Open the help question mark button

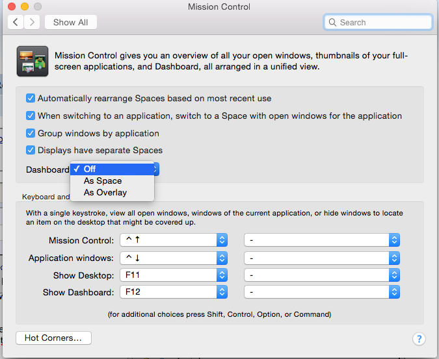[x=419, y=339]
